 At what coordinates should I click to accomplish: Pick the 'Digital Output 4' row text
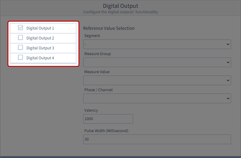40,58
